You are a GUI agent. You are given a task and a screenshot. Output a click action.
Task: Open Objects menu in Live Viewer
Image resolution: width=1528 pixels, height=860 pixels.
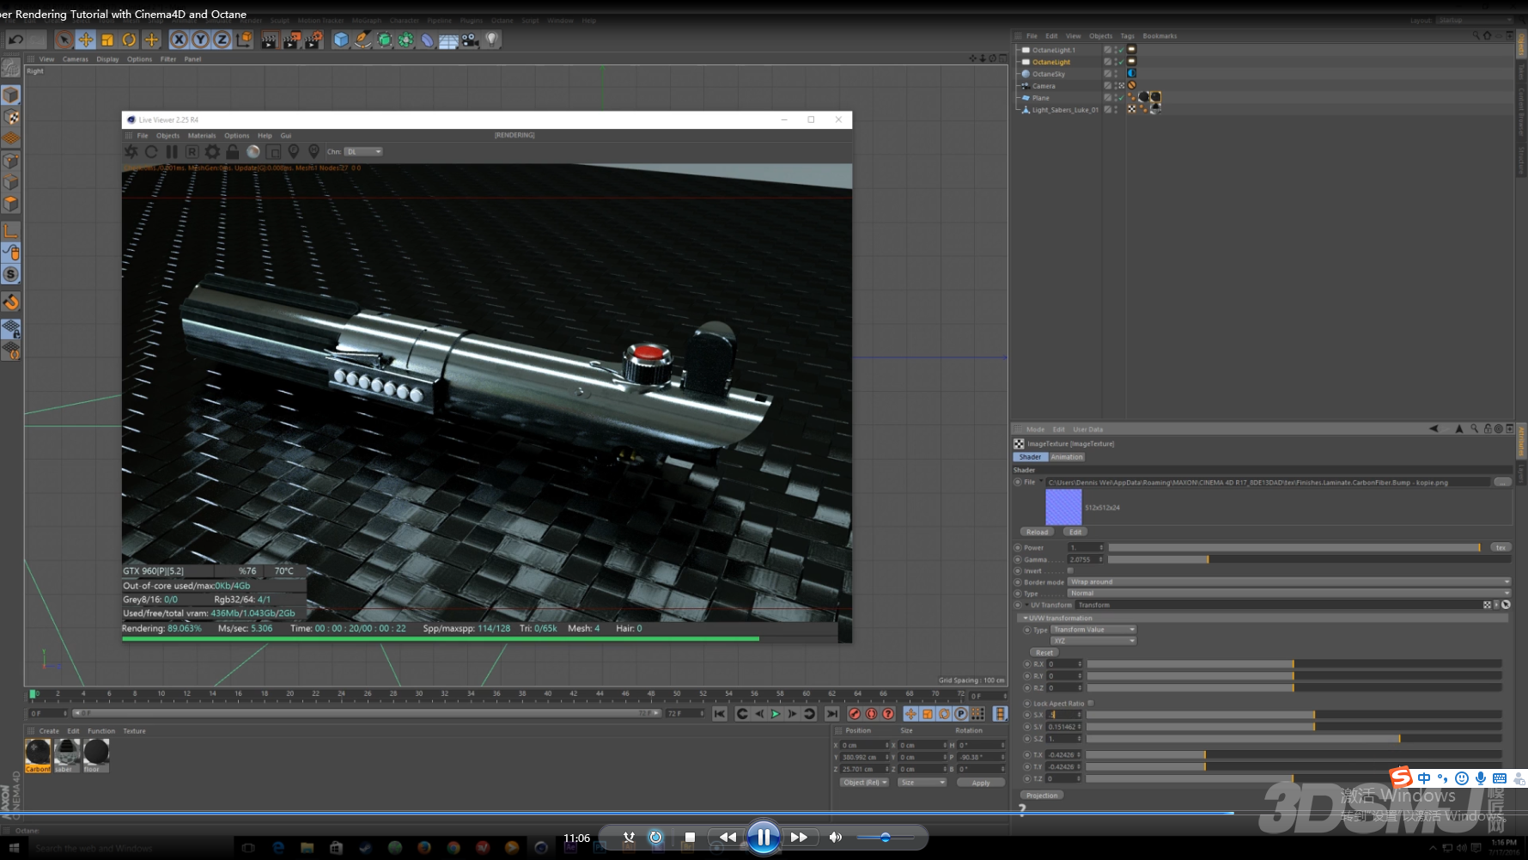167,136
